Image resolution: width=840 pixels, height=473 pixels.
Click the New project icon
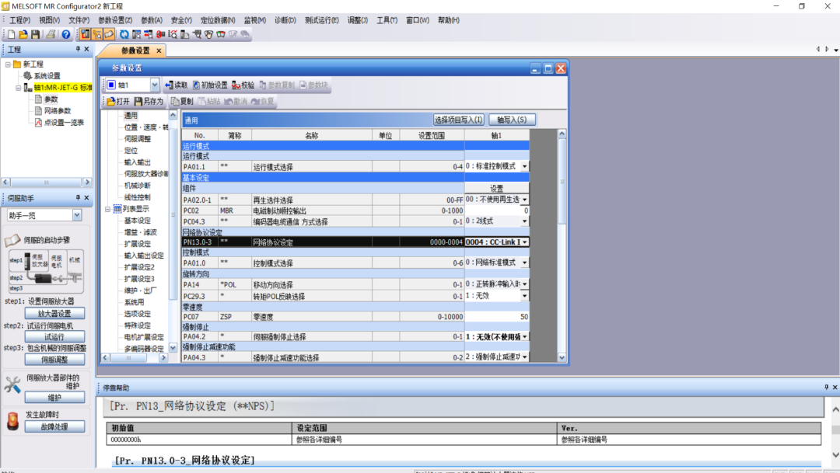click(11, 34)
